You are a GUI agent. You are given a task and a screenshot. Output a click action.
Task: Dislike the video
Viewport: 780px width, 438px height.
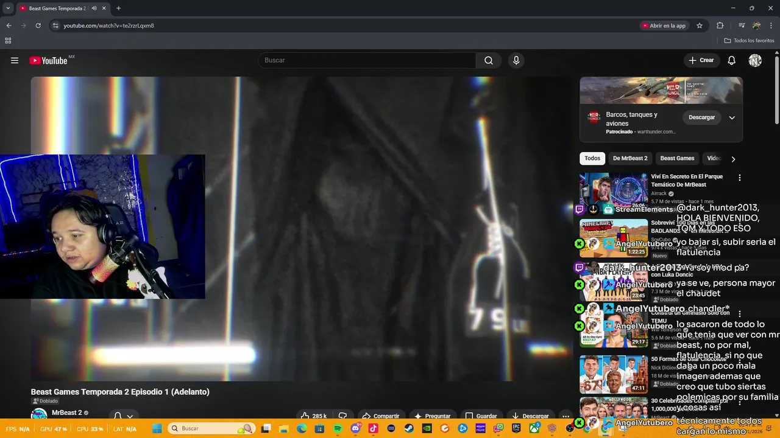click(342, 416)
